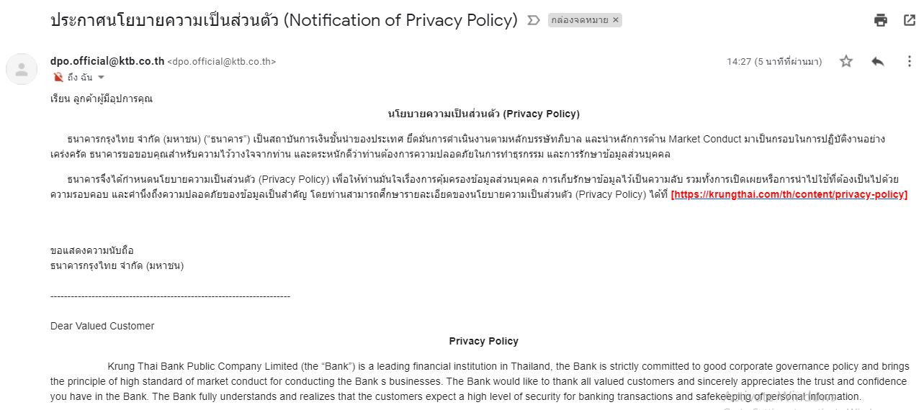Open the krungthai.com privacy-policy link
This screenshot has height=410, width=924.
click(789, 194)
